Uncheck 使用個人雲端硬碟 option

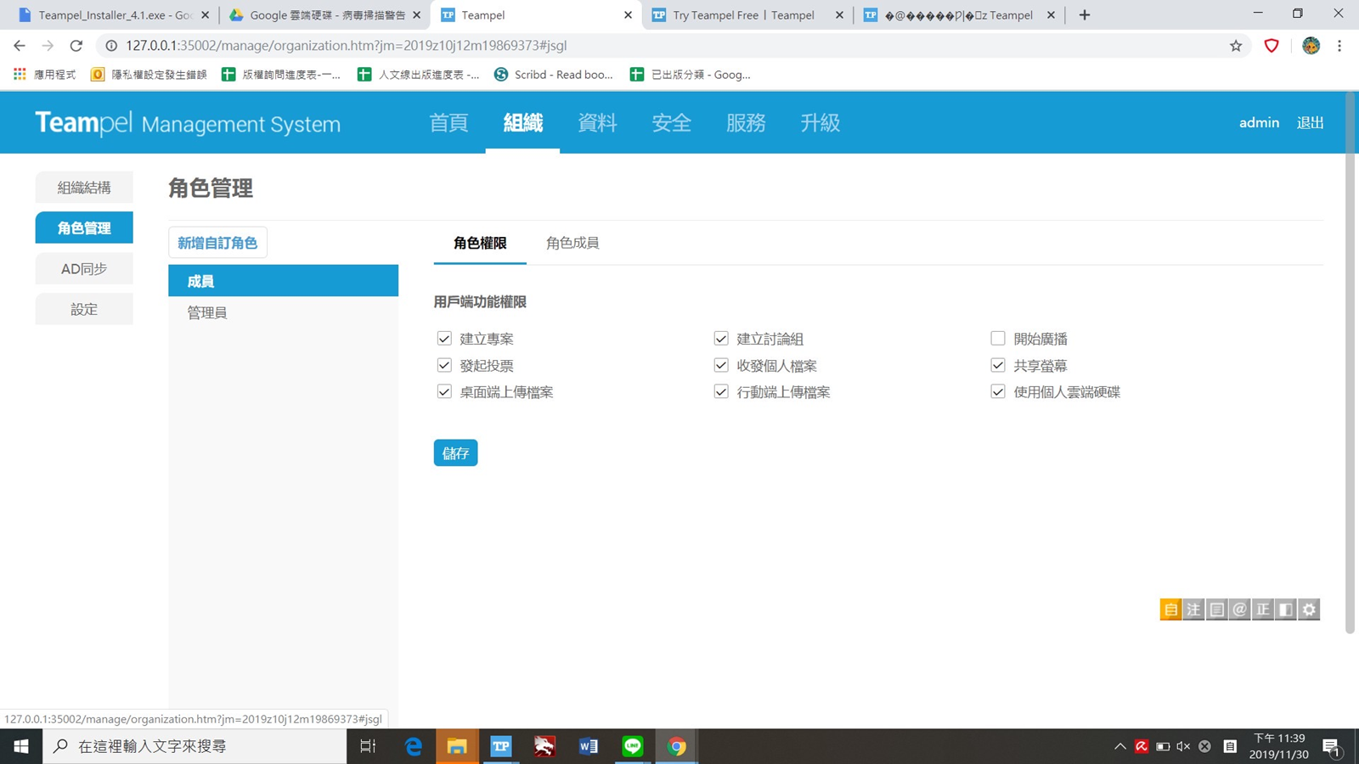tap(998, 391)
